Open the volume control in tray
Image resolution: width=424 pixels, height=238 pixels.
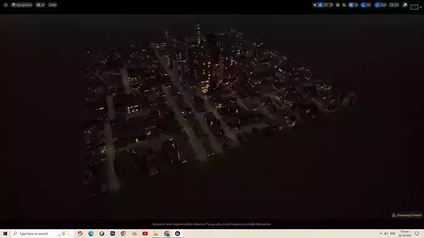pos(386,234)
